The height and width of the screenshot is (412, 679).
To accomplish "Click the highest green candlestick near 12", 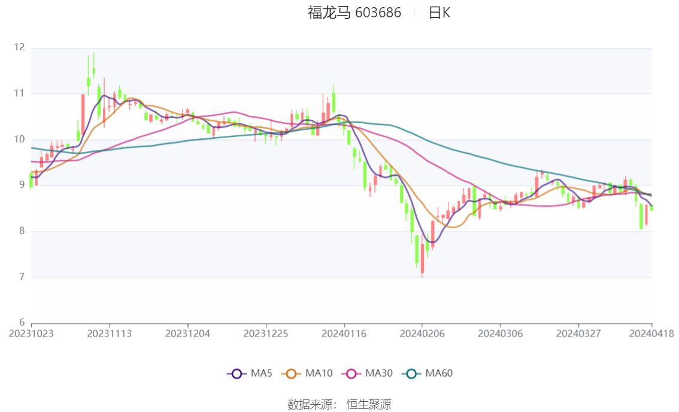I will (93, 69).
